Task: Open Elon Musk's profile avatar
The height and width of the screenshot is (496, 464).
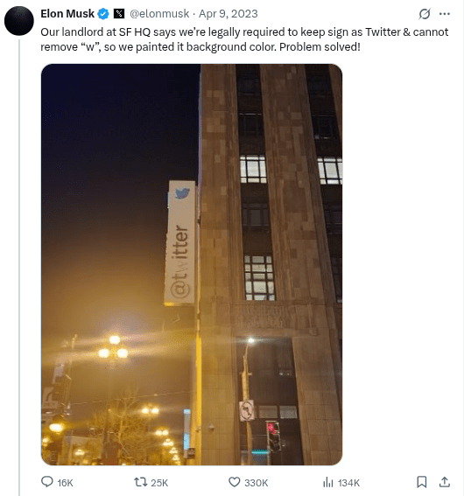Action: [x=19, y=21]
